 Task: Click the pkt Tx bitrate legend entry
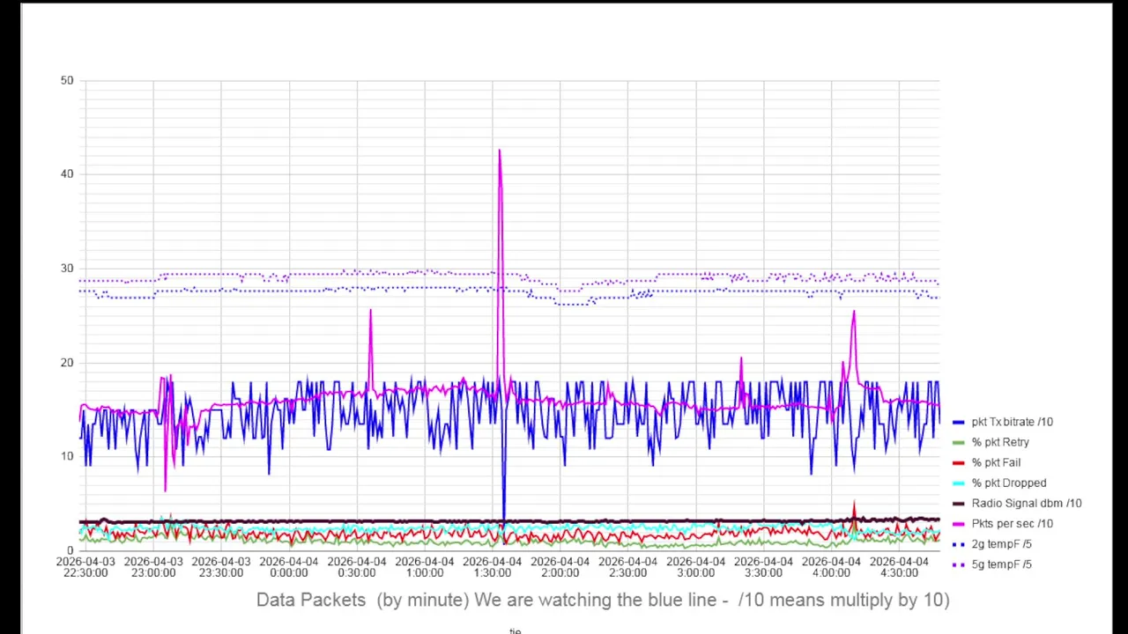coord(1003,422)
